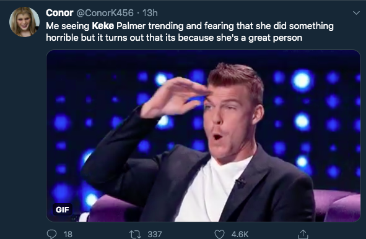
Task: Click the man's raised hand in the GIF
Action: coord(174,98)
